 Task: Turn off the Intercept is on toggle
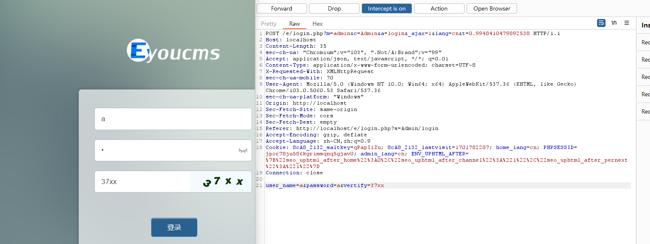(x=387, y=8)
